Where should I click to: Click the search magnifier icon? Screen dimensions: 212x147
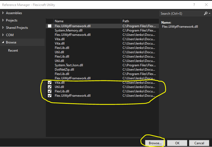(206, 13)
